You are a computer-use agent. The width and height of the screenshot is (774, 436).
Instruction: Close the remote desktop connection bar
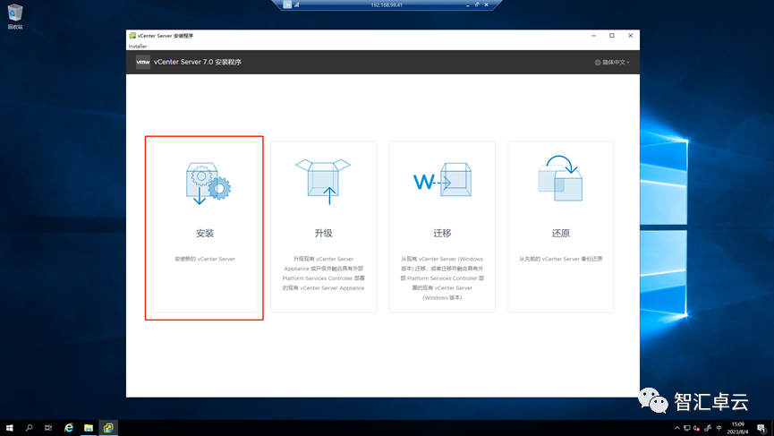(x=486, y=4)
